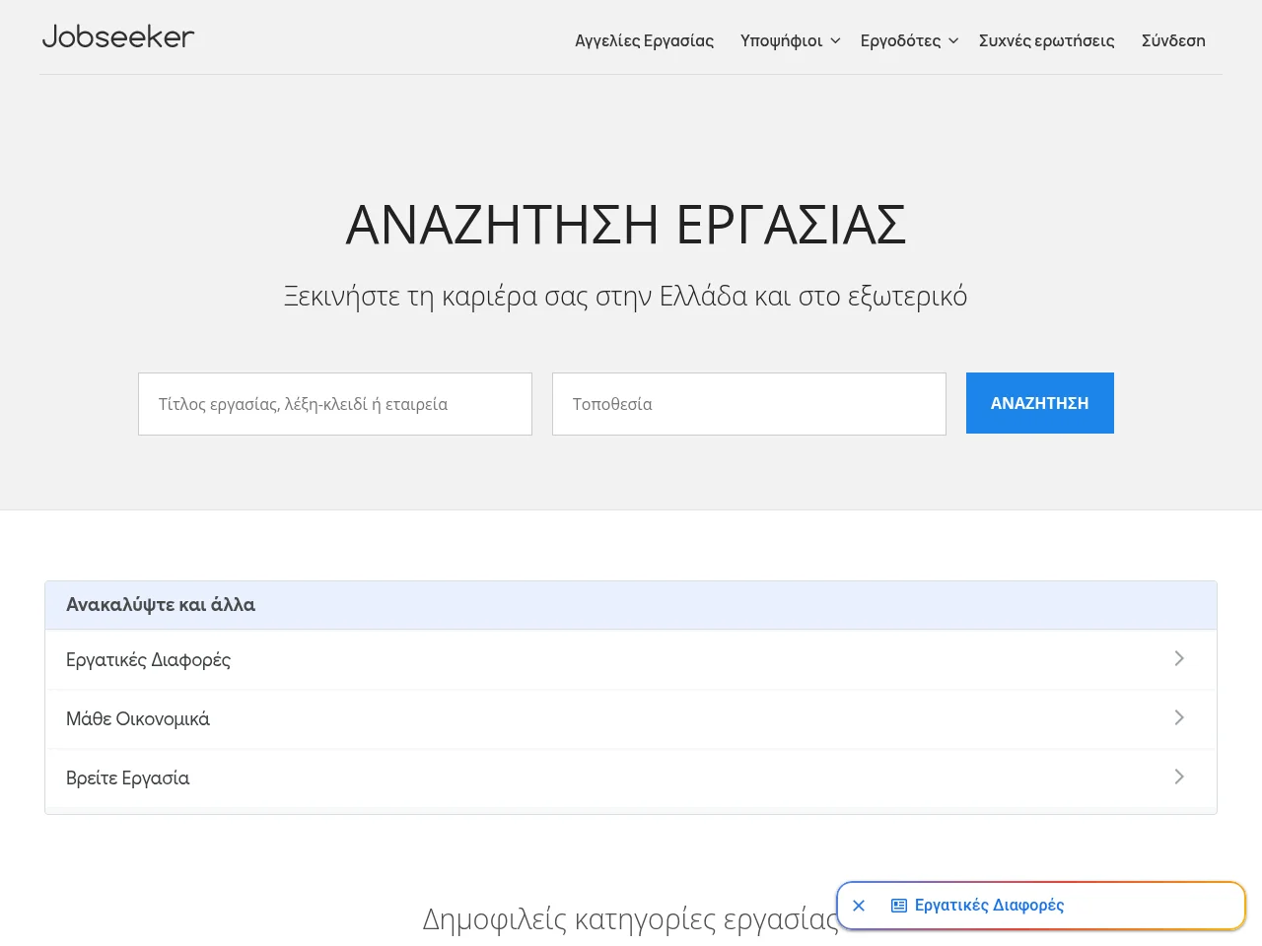Open the Μάθε Οικονομικά row chevron arrow
The width and height of the screenshot is (1262, 946).
click(1179, 717)
